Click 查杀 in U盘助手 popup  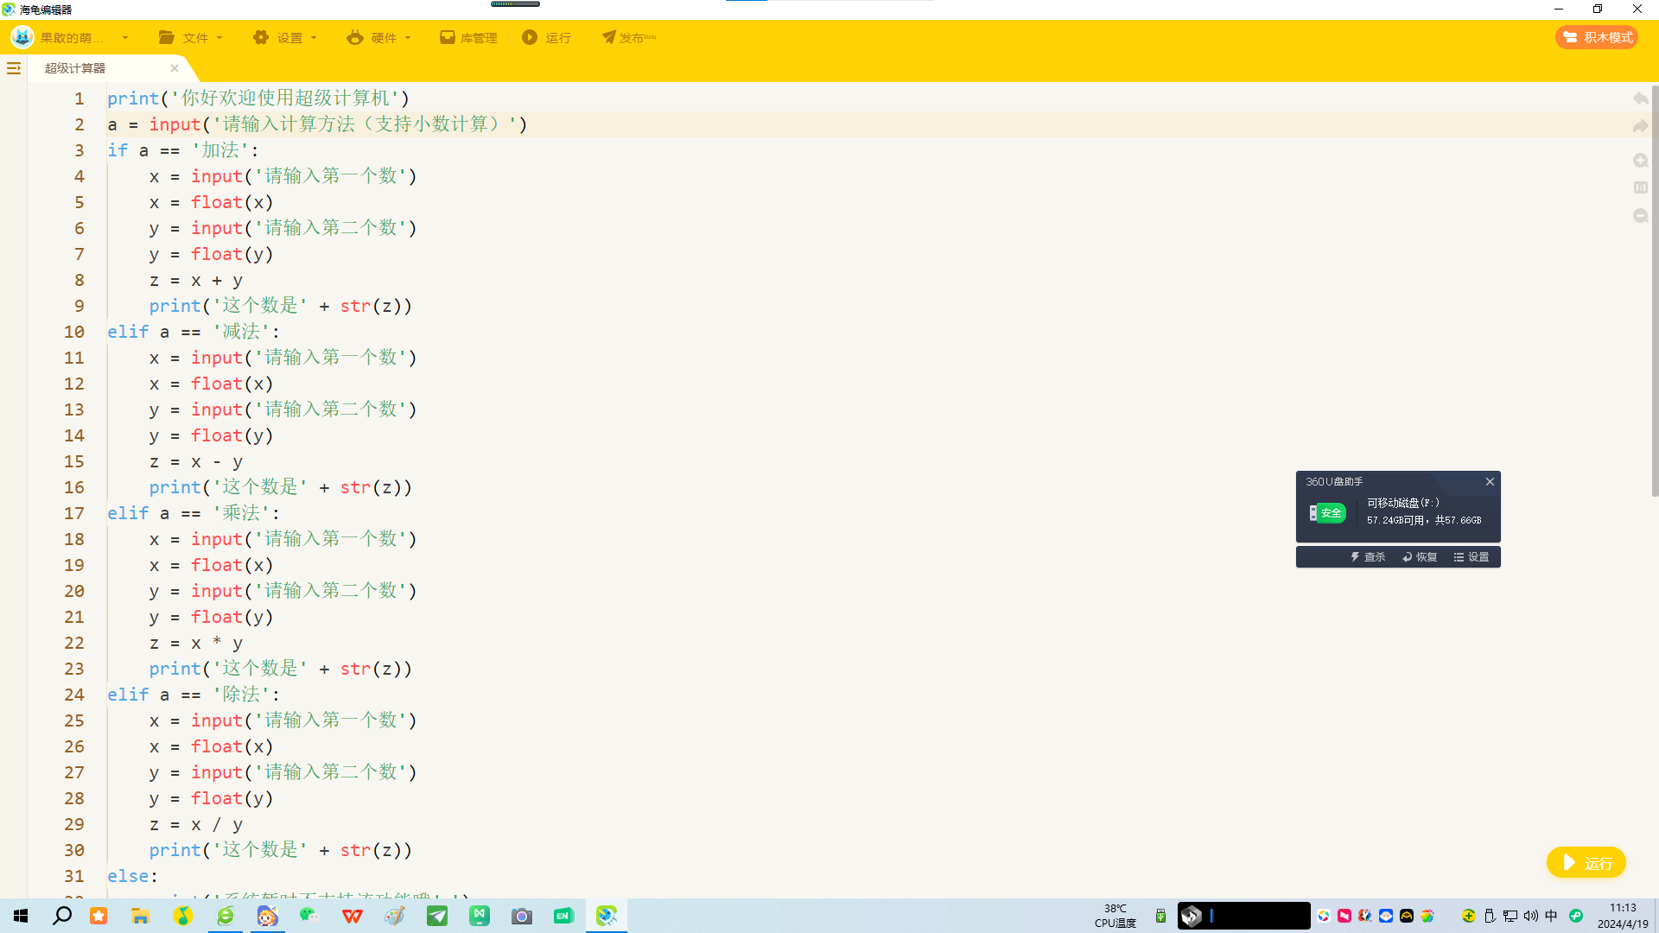pyautogui.click(x=1368, y=557)
